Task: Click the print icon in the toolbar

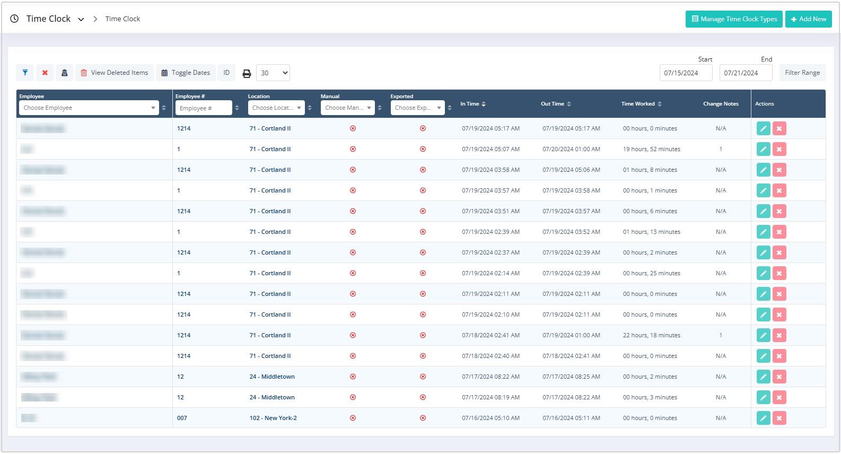Action: click(x=247, y=73)
